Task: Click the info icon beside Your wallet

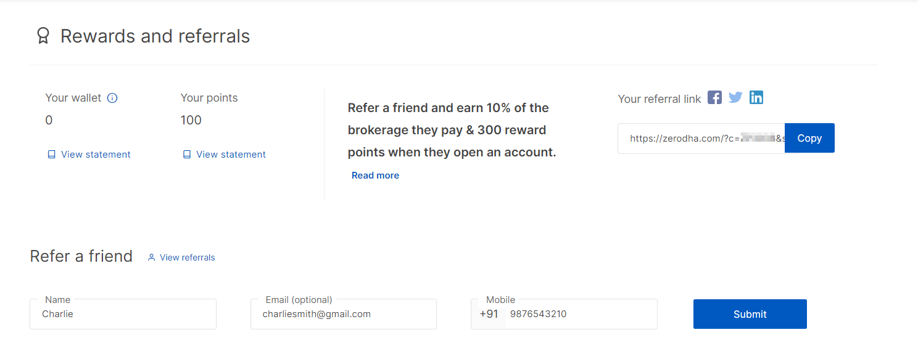Action: point(112,98)
